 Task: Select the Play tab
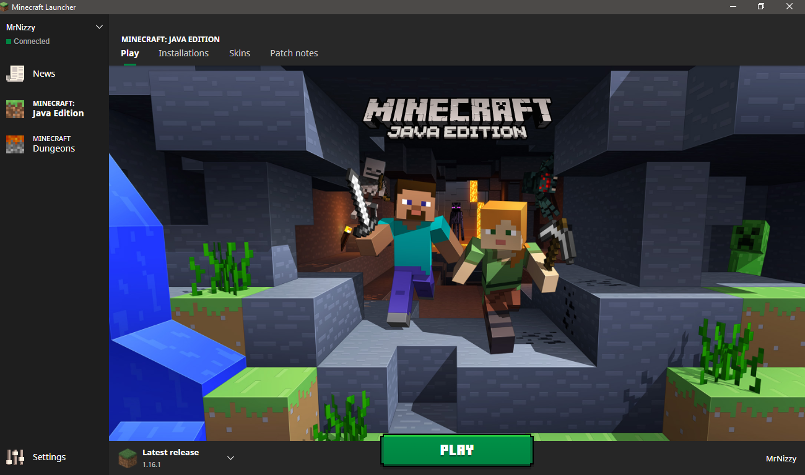(x=129, y=53)
